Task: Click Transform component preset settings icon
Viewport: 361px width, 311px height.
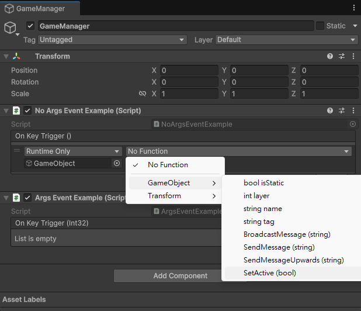Action: pyautogui.click(x=342, y=57)
